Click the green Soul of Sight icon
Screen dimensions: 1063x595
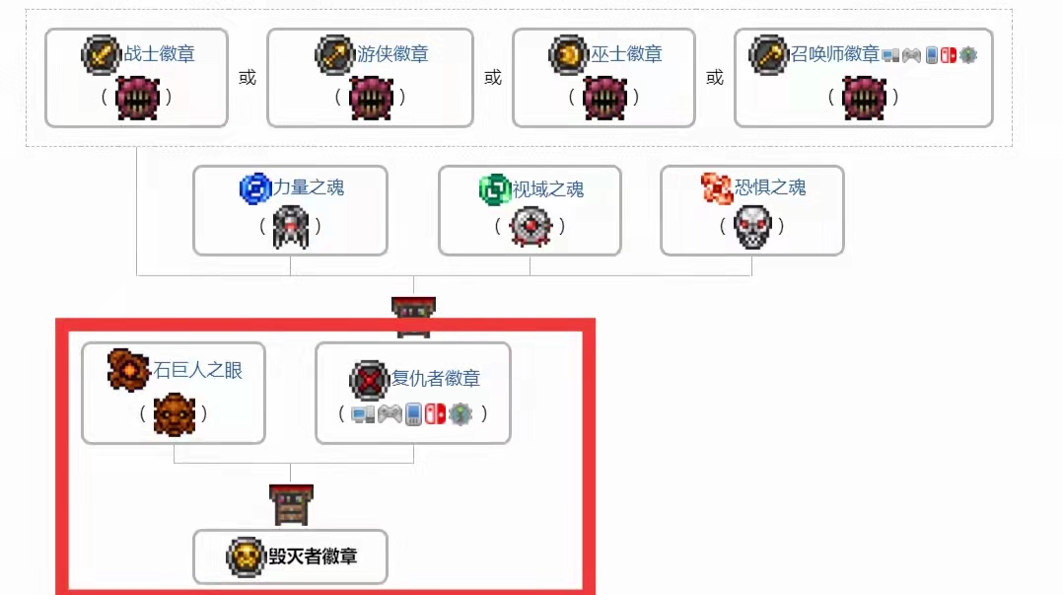495,189
